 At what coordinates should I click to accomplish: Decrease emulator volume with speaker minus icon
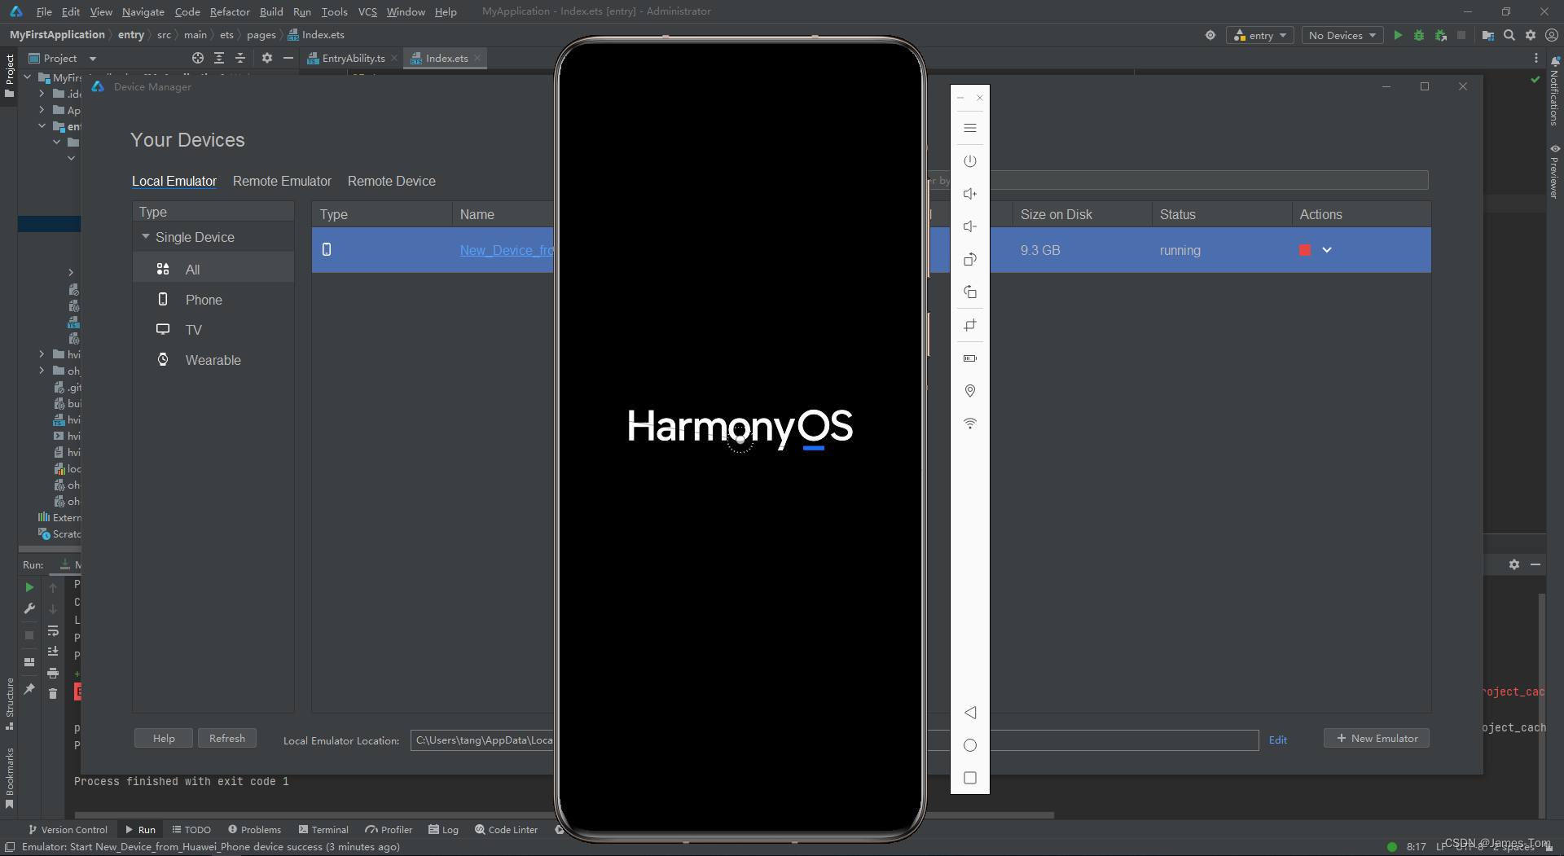969,226
